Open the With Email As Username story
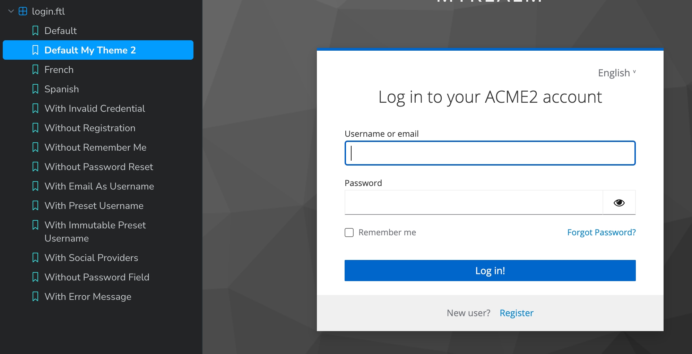Image resolution: width=692 pixels, height=354 pixels. pos(99,186)
